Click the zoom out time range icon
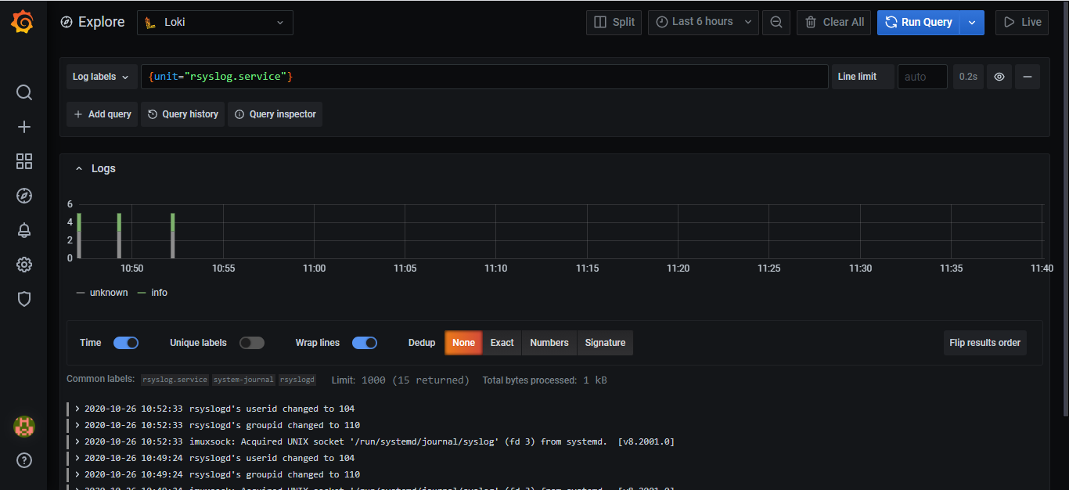Screen dimensions: 1069x490 pyautogui.click(x=776, y=23)
